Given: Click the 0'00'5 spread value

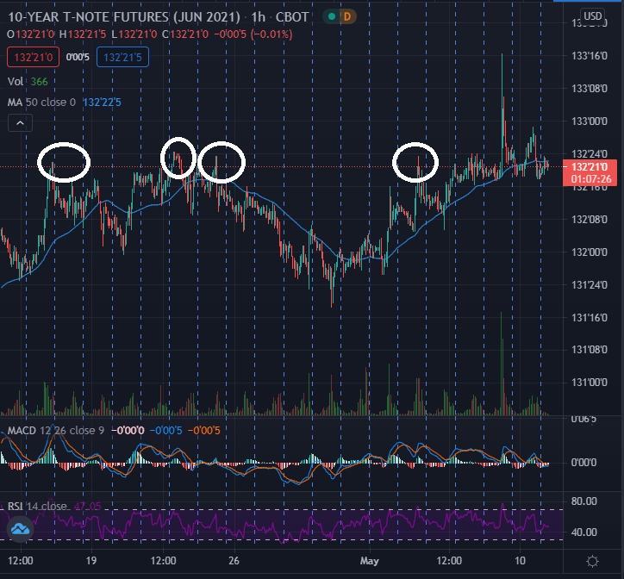Looking at the screenshot, I should point(78,58).
